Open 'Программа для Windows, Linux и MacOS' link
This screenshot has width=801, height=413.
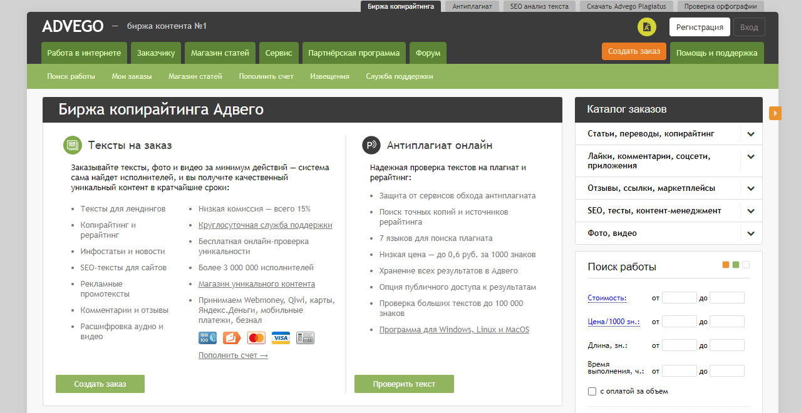click(454, 330)
